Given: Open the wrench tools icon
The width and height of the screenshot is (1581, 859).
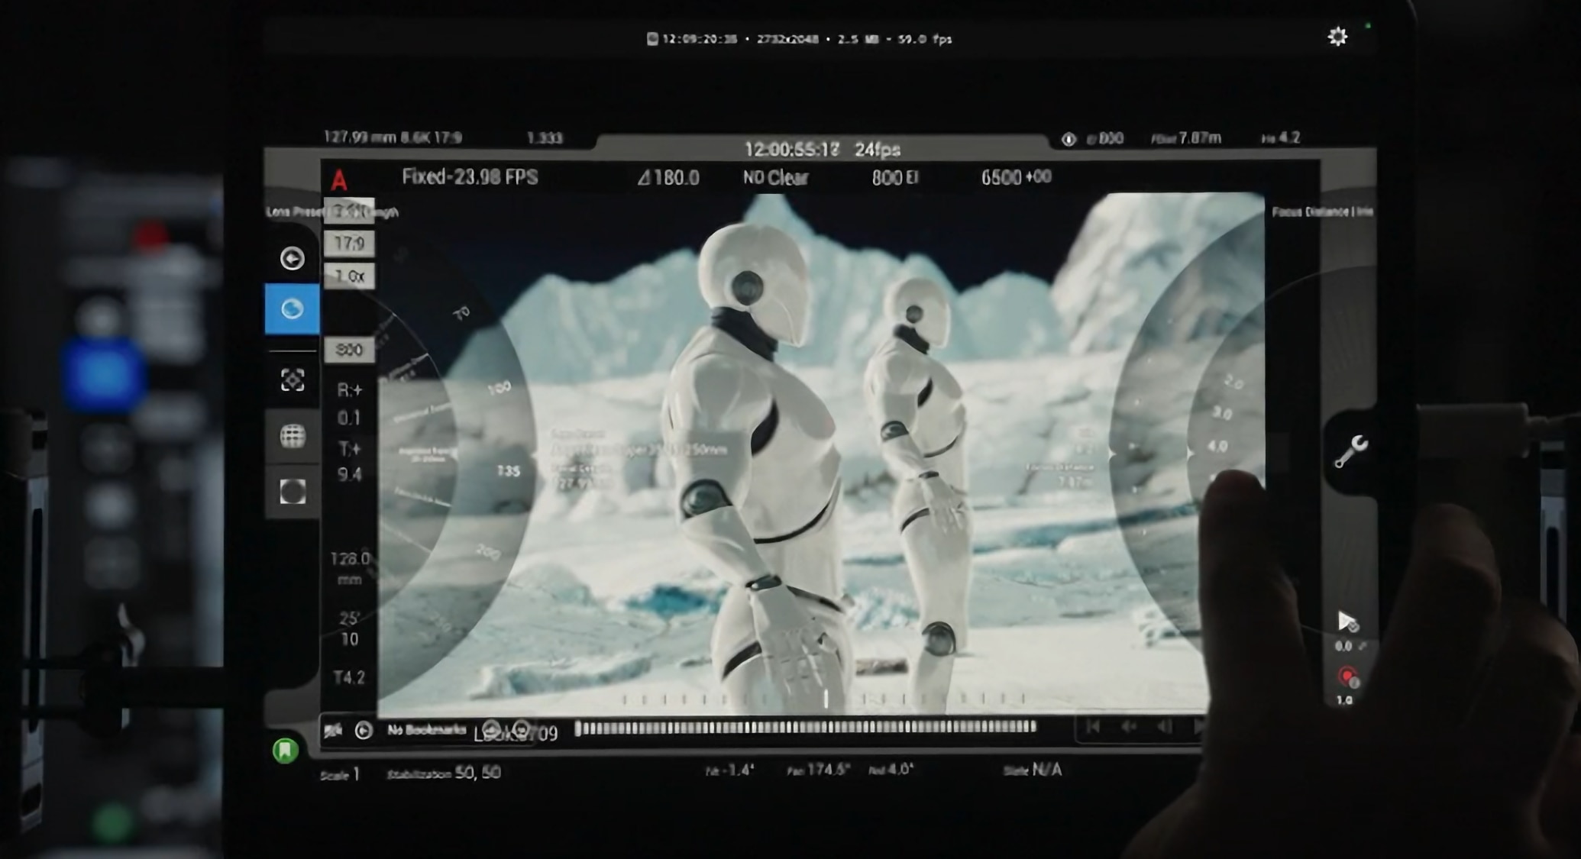Looking at the screenshot, I should click(x=1350, y=451).
